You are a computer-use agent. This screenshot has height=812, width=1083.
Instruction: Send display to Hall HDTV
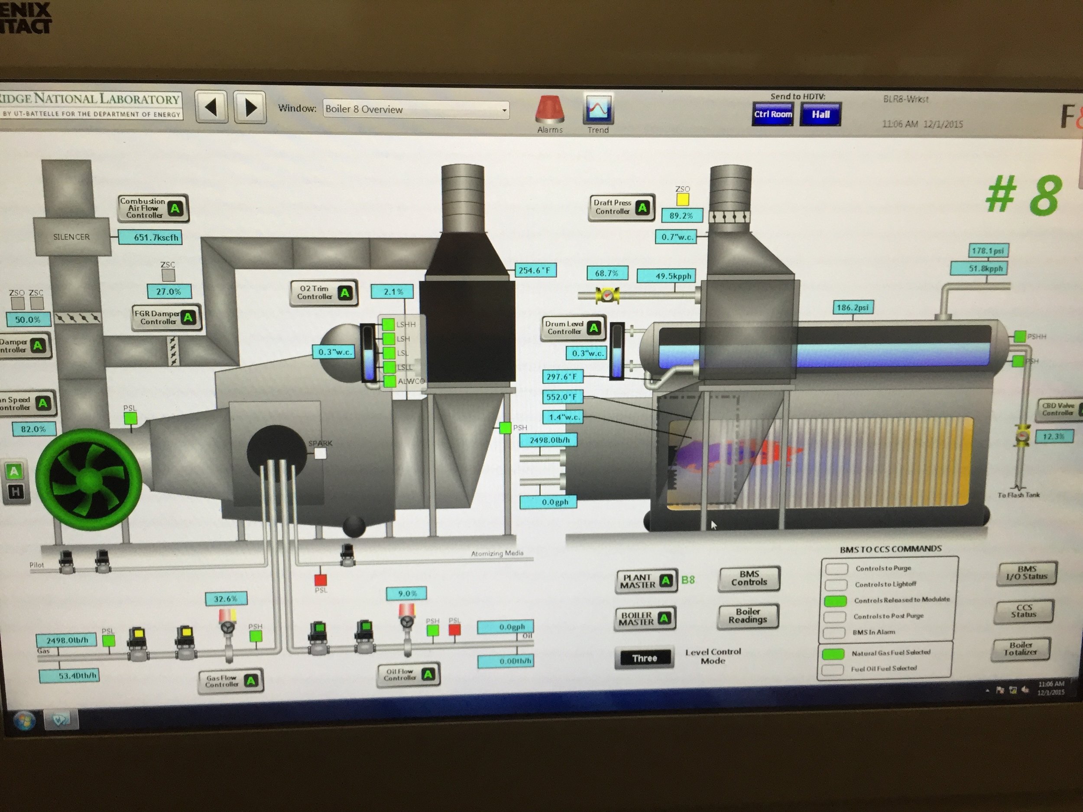(820, 114)
